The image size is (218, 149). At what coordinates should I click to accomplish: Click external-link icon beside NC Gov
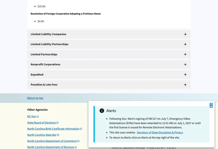(x=38, y=117)
